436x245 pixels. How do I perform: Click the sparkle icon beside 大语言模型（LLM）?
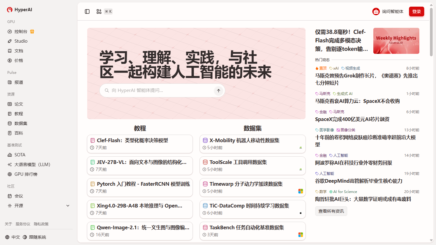point(10,165)
